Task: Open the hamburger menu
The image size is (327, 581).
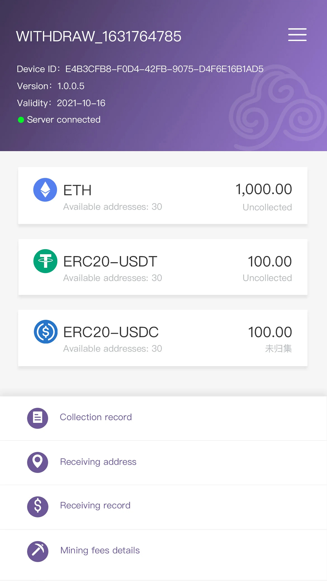Action: (297, 34)
